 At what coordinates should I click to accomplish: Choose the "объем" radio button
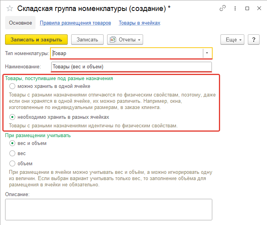tap(13, 163)
